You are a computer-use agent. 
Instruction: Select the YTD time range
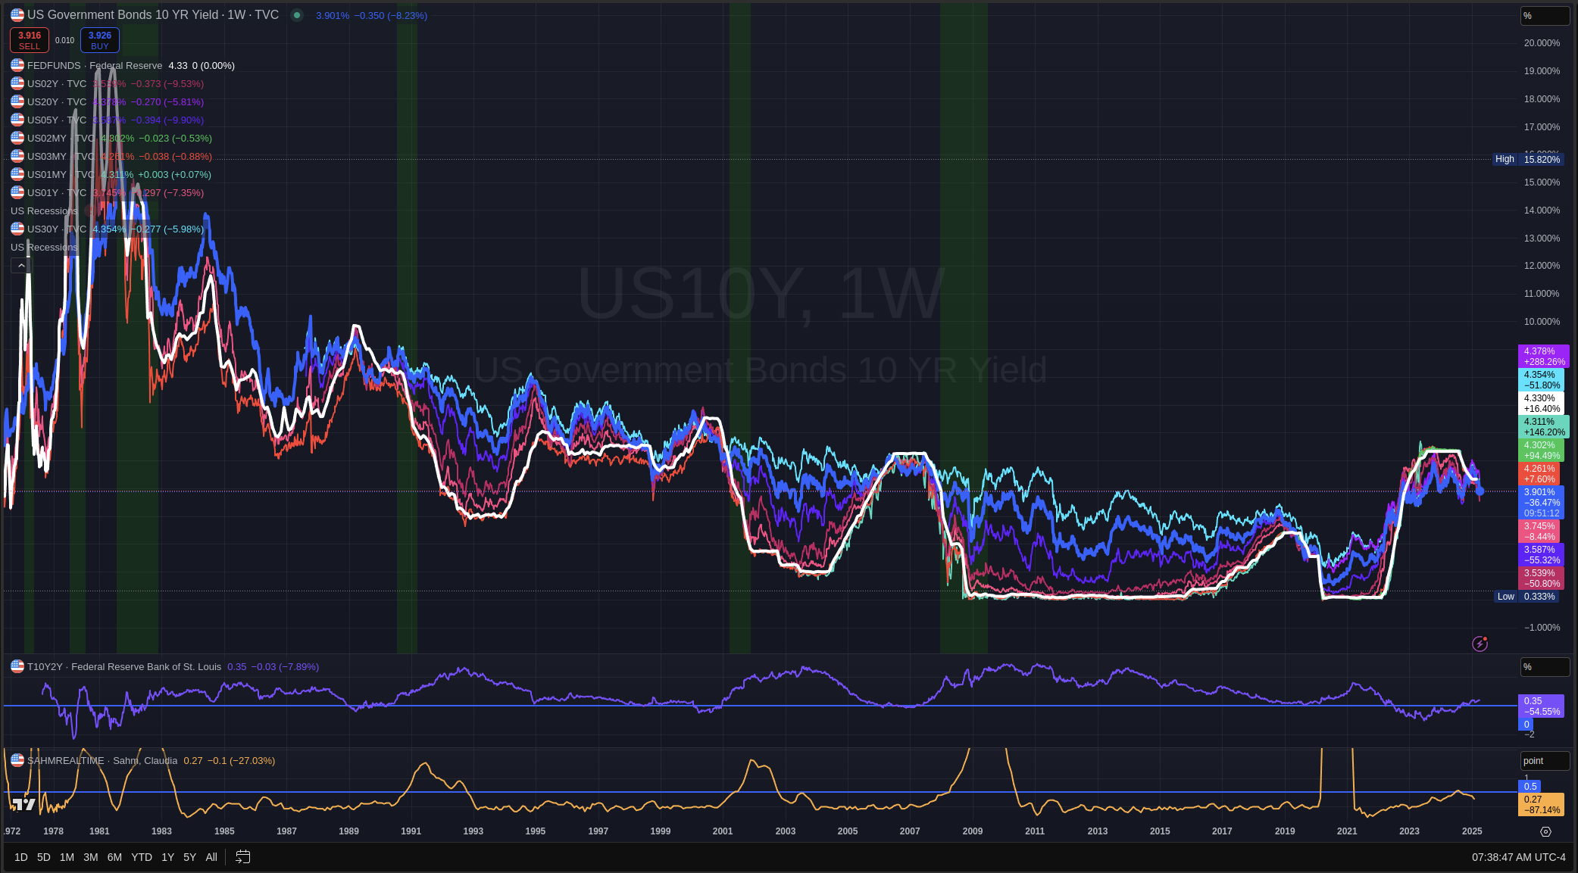(142, 857)
